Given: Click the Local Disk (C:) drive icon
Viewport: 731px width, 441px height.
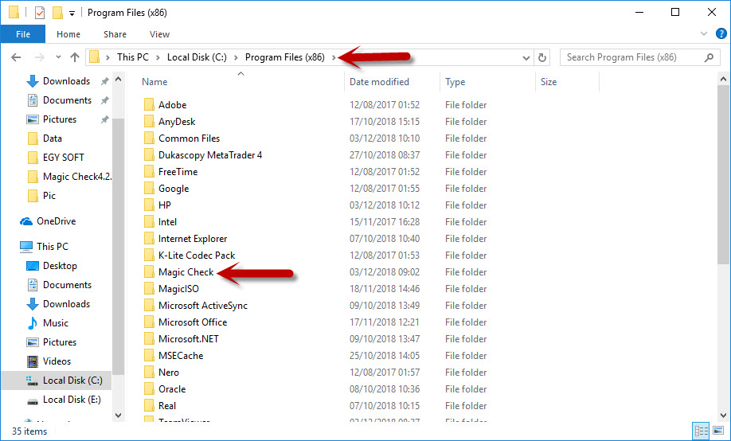Looking at the screenshot, I should tap(32, 381).
